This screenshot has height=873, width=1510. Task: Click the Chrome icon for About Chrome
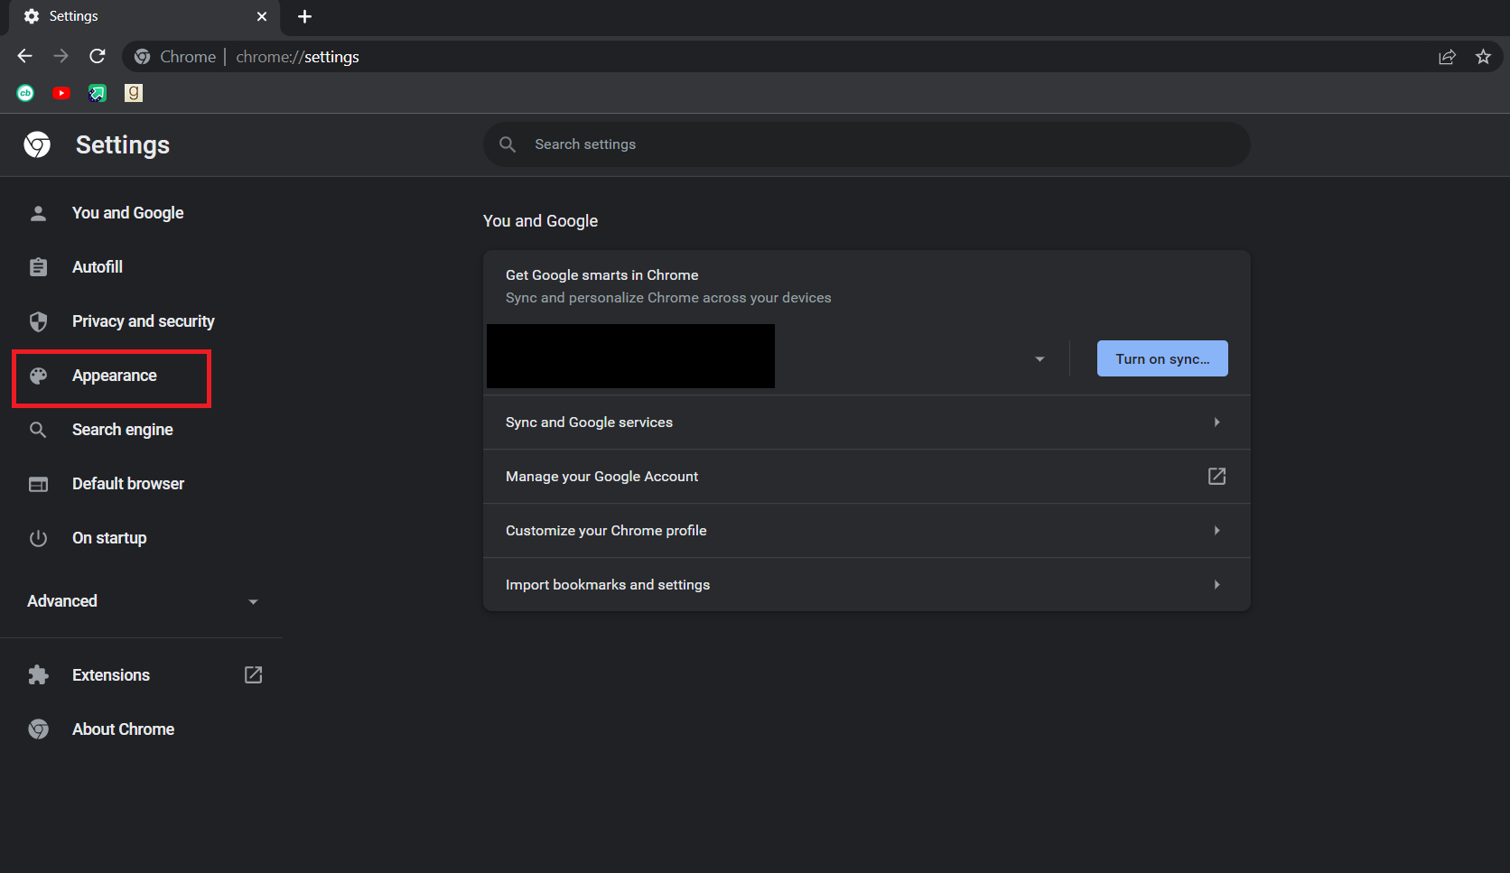38,729
